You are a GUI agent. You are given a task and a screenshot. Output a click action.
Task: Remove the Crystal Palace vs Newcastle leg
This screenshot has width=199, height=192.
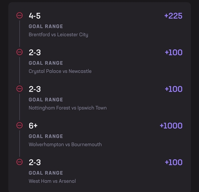click(20, 52)
